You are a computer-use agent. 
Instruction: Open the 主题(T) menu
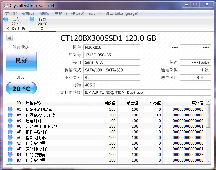(61, 13)
